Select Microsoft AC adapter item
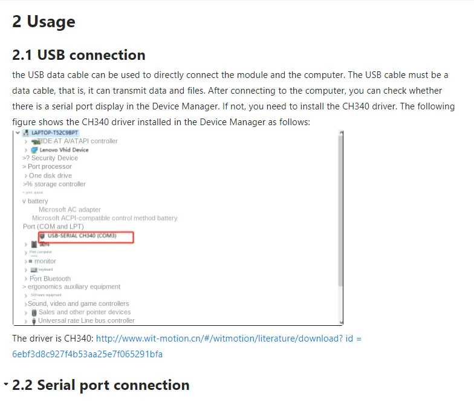Screen dimensions: 474x402 70,209
